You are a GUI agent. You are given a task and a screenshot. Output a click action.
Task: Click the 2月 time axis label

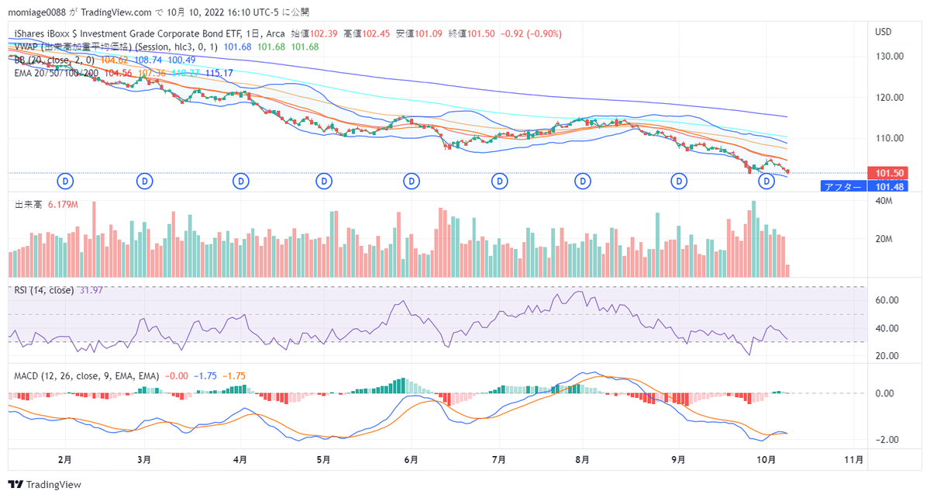[65, 459]
